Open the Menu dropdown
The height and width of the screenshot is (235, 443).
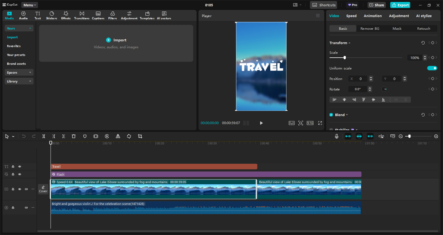pos(30,5)
